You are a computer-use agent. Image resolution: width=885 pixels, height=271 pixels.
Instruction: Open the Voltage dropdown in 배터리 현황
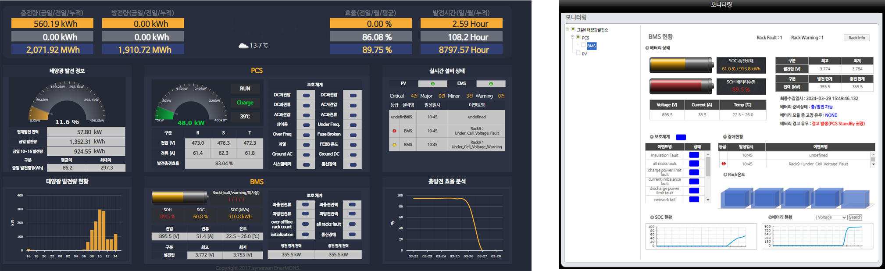pos(831,218)
